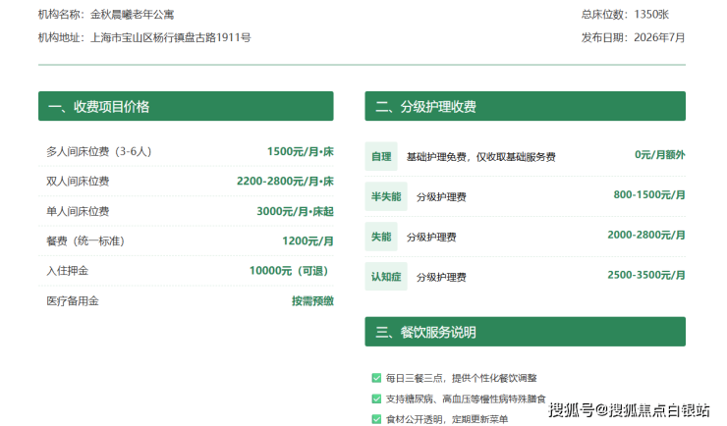Click the 按需预缴 value

[312, 301]
